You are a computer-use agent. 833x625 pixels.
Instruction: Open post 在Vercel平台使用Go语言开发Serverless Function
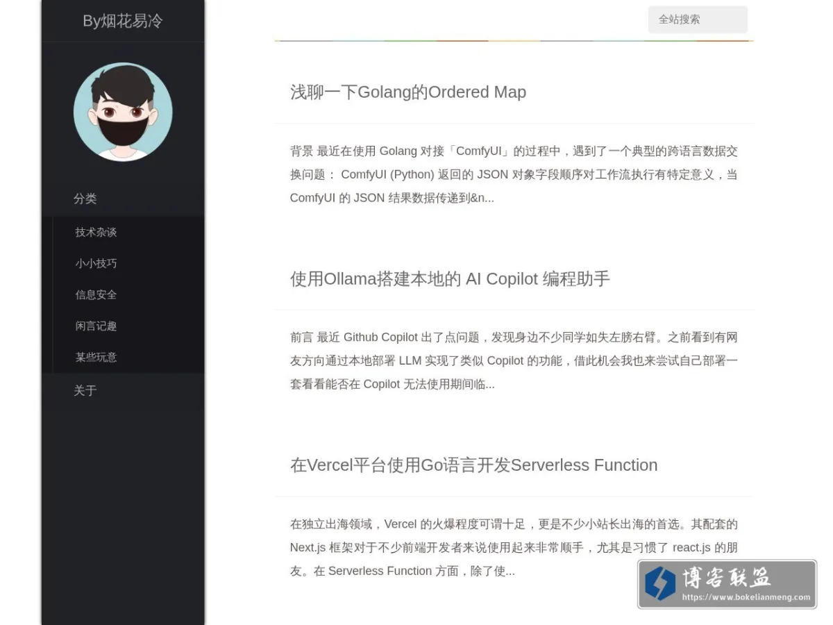474,465
